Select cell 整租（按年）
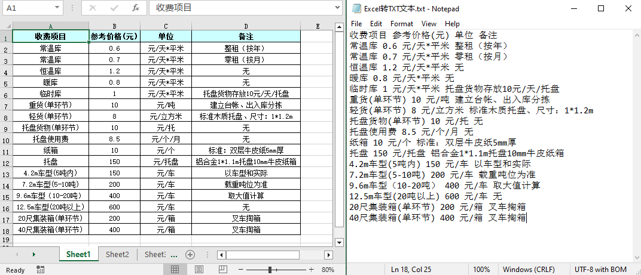Viewport: 641px width, 275px height. [x=246, y=48]
